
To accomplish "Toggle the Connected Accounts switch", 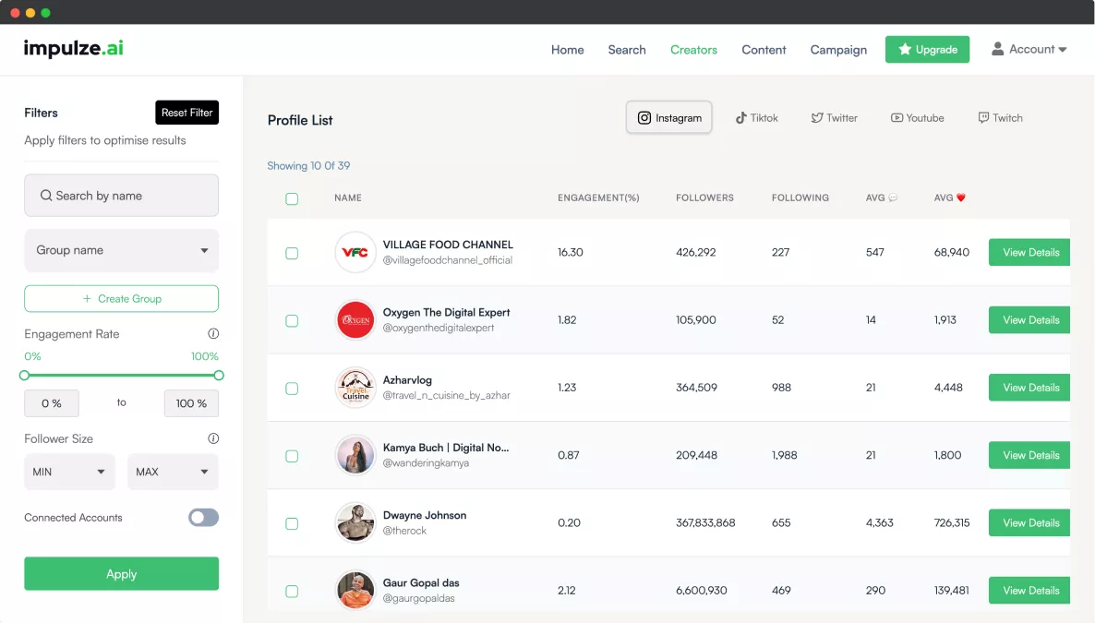I will coord(203,518).
